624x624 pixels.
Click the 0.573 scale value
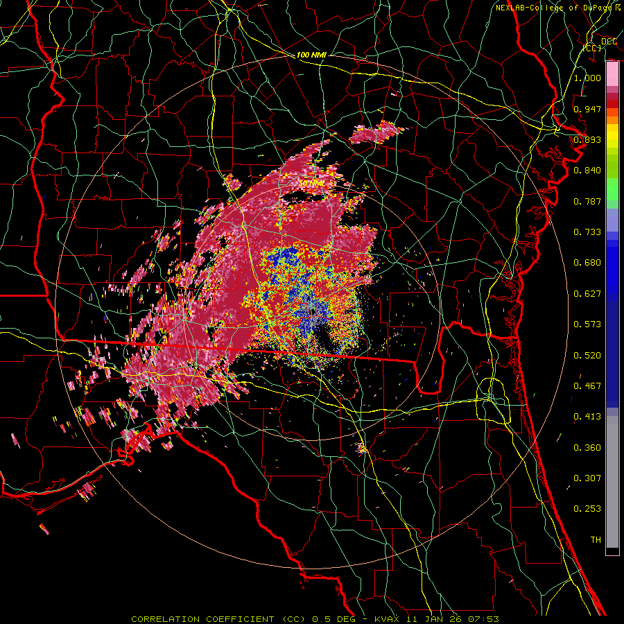(587, 324)
